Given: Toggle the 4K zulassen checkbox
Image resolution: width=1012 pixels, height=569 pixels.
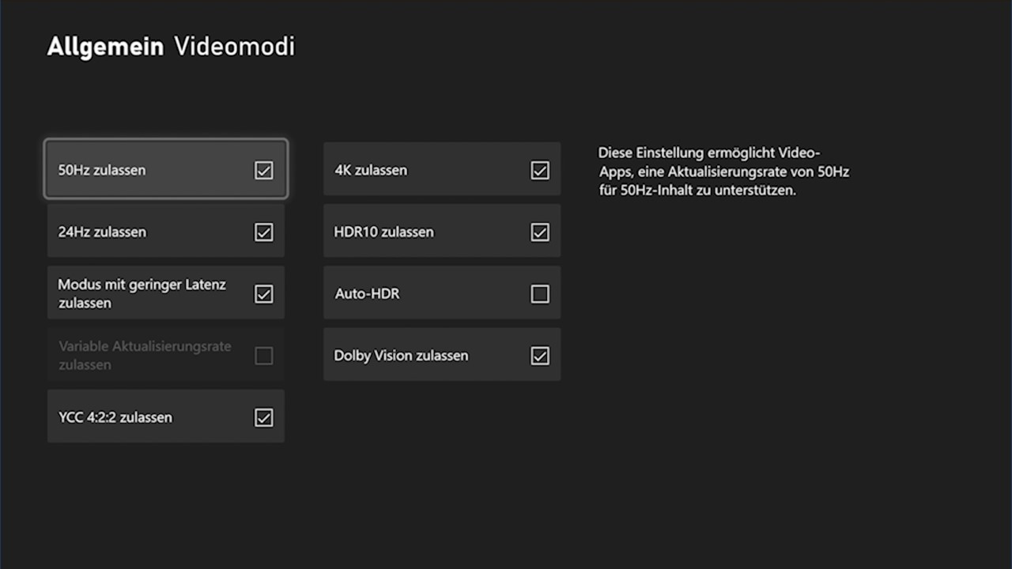Looking at the screenshot, I should [x=540, y=170].
